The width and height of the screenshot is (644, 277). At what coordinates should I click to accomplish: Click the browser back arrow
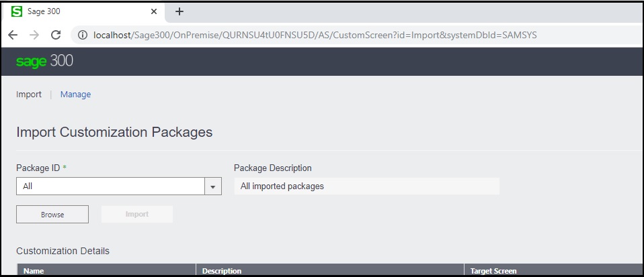coord(13,35)
